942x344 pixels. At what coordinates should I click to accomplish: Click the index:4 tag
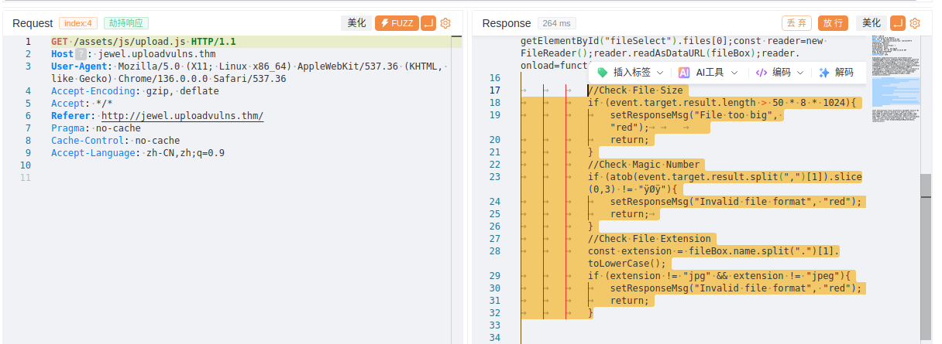pos(79,23)
